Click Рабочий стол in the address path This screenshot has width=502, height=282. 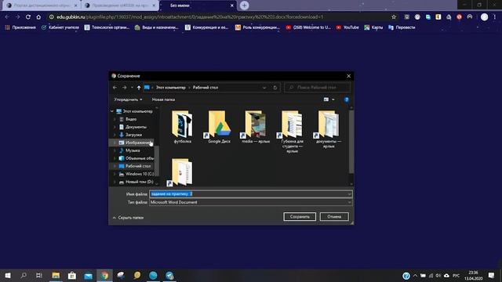coord(206,87)
